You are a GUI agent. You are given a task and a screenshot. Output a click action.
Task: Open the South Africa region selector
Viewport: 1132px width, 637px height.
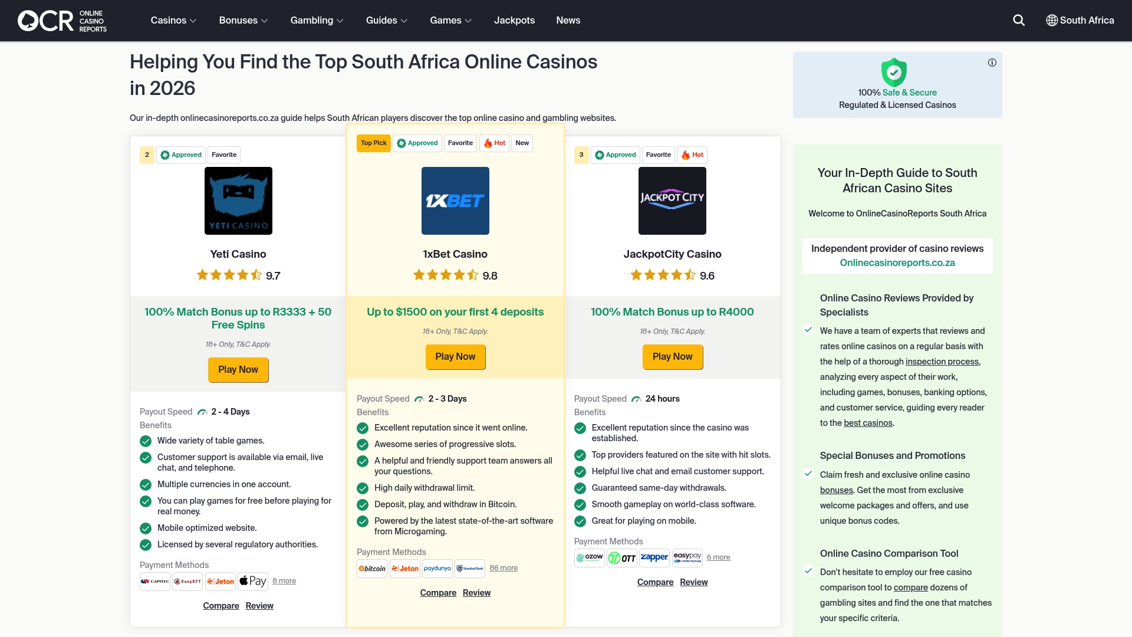[x=1080, y=20]
